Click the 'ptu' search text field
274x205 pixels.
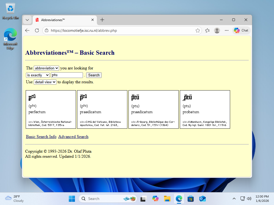coord(67,75)
